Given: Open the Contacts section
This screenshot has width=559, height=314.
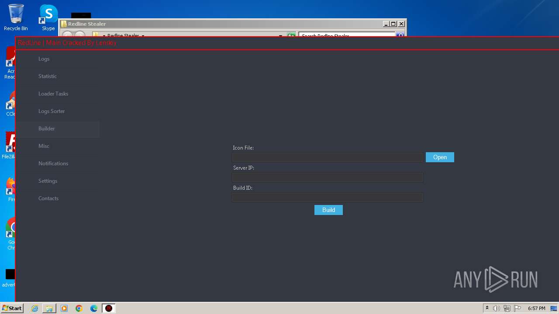Looking at the screenshot, I should (x=48, y=198).
